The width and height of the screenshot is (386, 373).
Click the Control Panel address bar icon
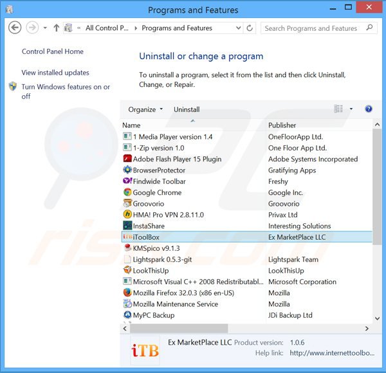68,28
